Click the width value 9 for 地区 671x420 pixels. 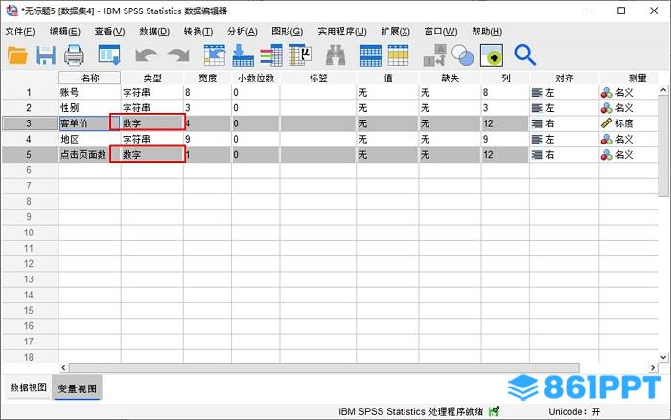pos(208,140)
